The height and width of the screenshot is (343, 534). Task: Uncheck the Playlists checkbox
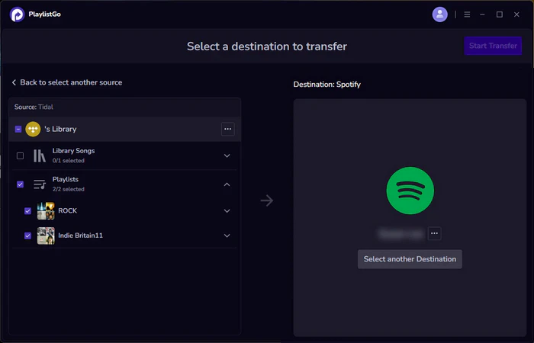click(x=20, y=184)
